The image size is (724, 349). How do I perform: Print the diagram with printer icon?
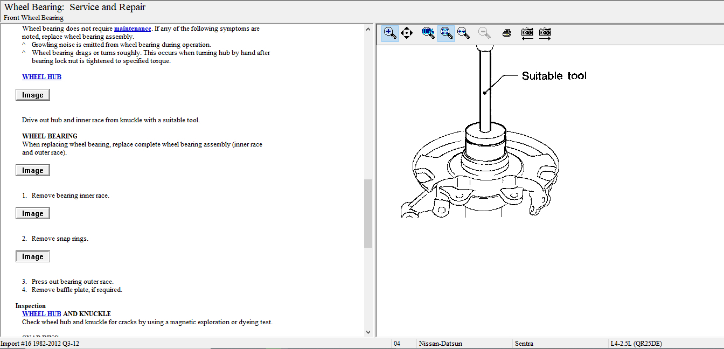click(x=506, y=33)
